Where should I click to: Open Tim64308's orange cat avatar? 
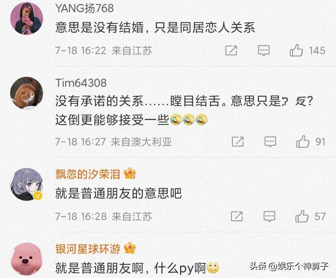click(27, 93)
